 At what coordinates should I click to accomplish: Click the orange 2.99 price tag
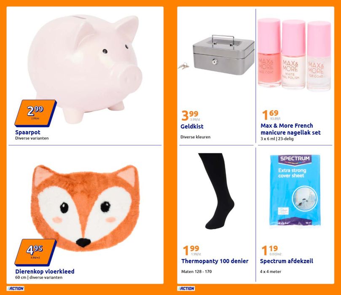(35, 113)
